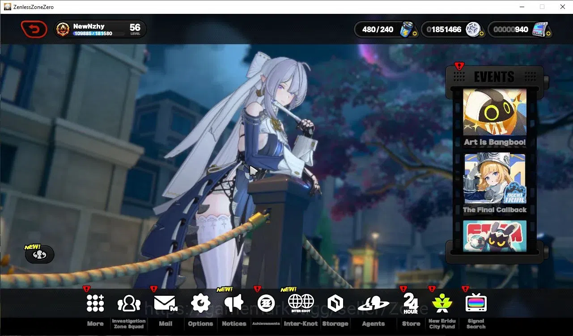Click the Options label
The image size is (573, 336).
pyautogui.click(x=200, y=323)
